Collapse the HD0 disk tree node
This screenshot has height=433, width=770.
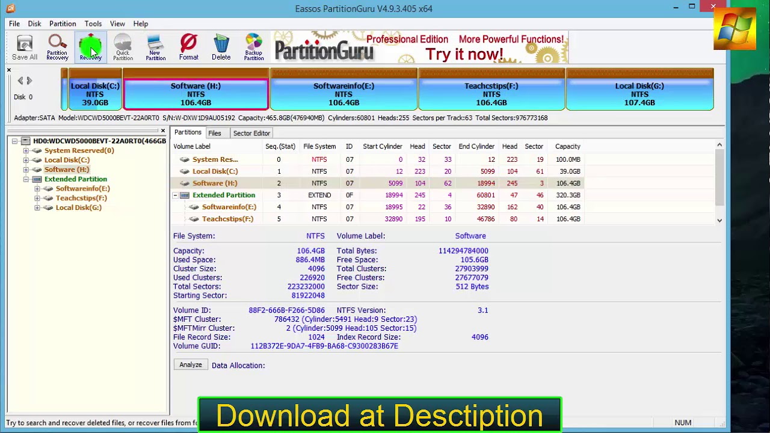point(14,141)
